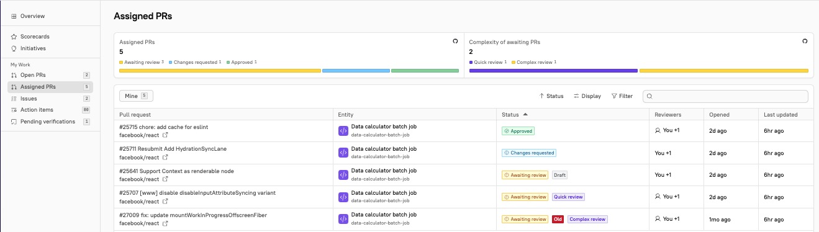The image size is (819, 232).
Task: Open Pending verifications in sidebar
Action: point(50,122)
